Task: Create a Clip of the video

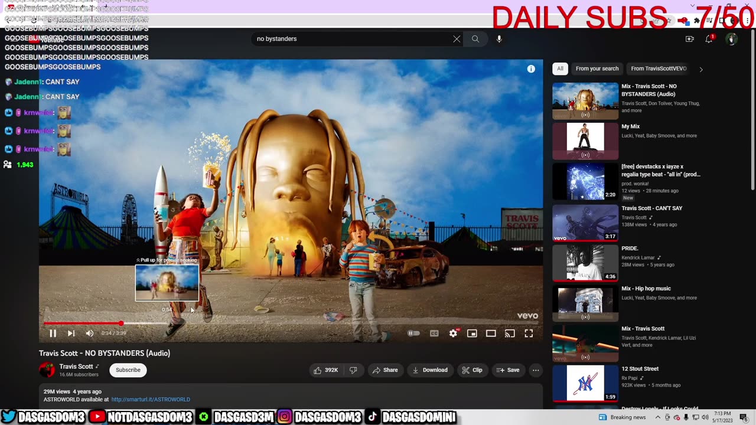Action: tap(472, 370)
